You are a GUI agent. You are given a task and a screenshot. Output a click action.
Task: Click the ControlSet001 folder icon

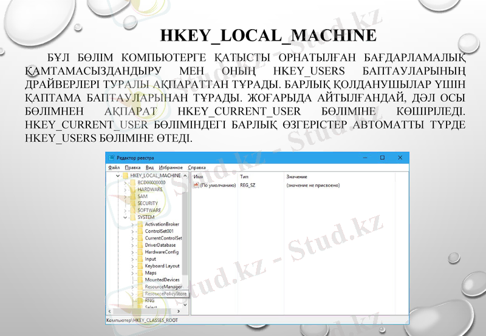pyautogui.click(x=140, y=231)
